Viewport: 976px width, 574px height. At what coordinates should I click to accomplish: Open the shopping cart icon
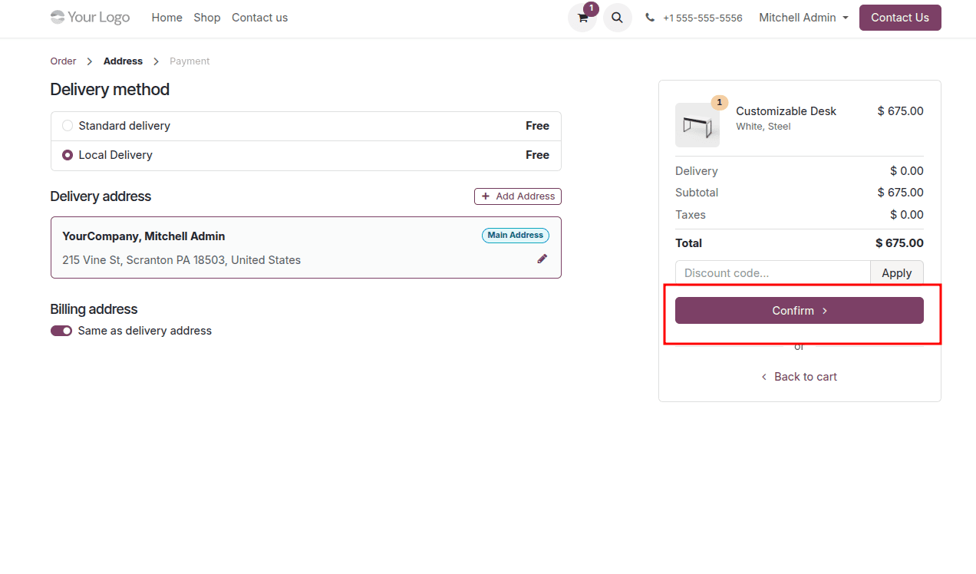pos(582,18)
